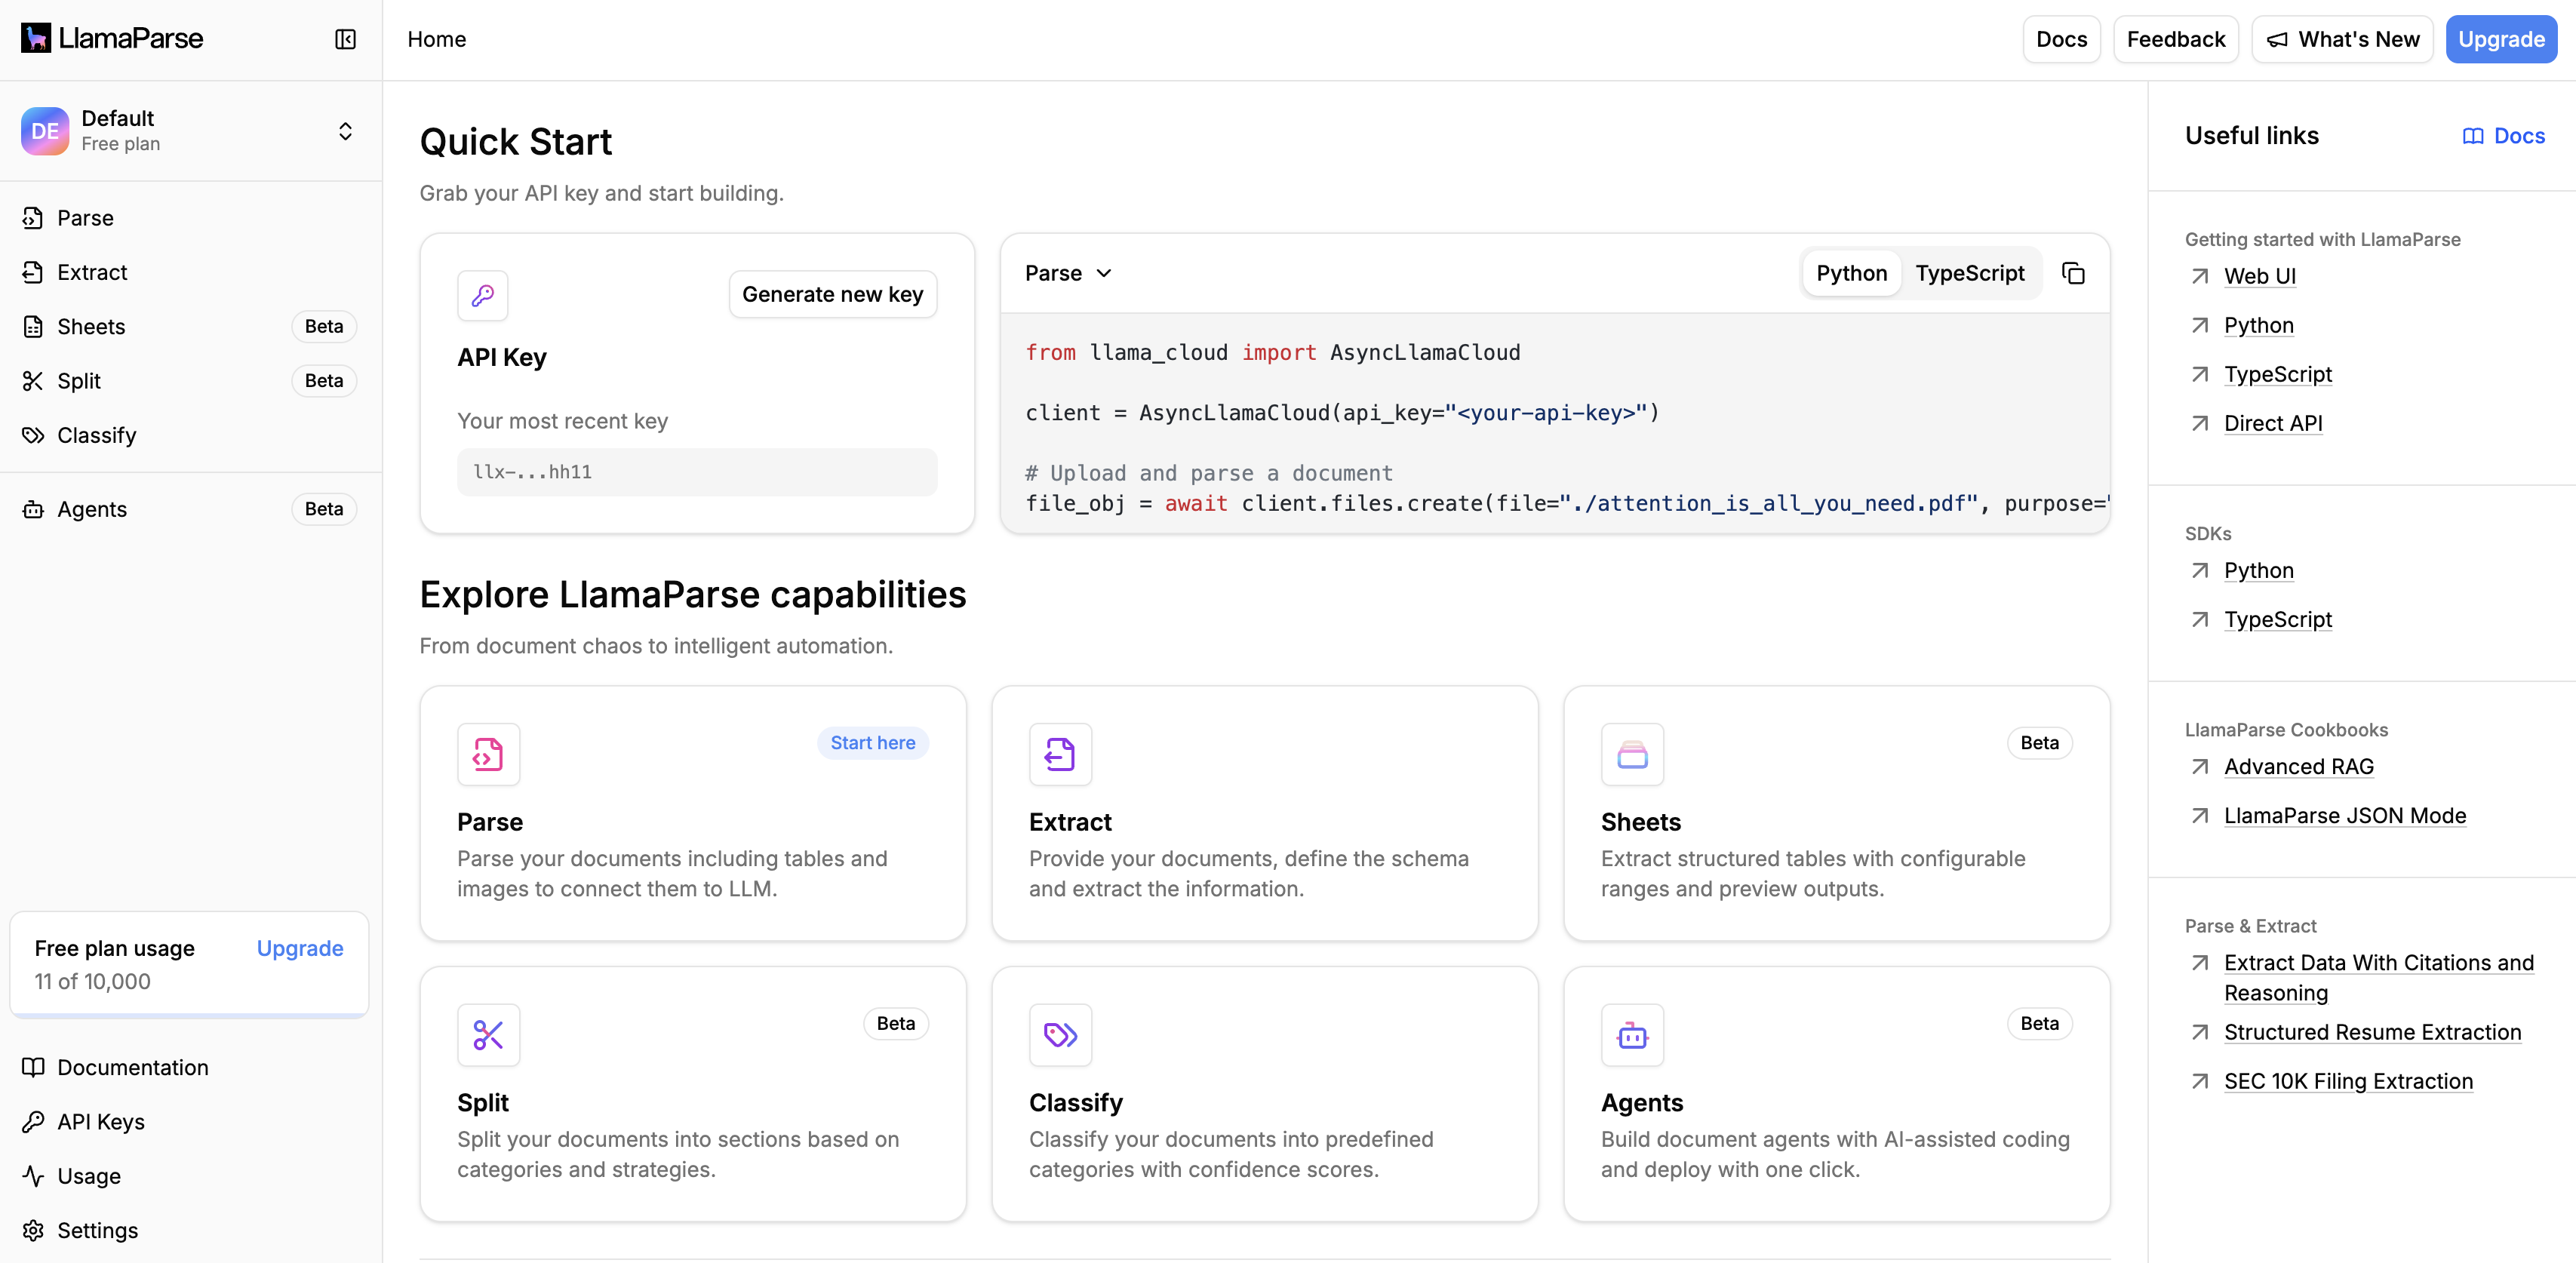This screenshot has height=1263, width=2576.
Task: Open the Parse language dropdown
Action: coord(1067,272)
